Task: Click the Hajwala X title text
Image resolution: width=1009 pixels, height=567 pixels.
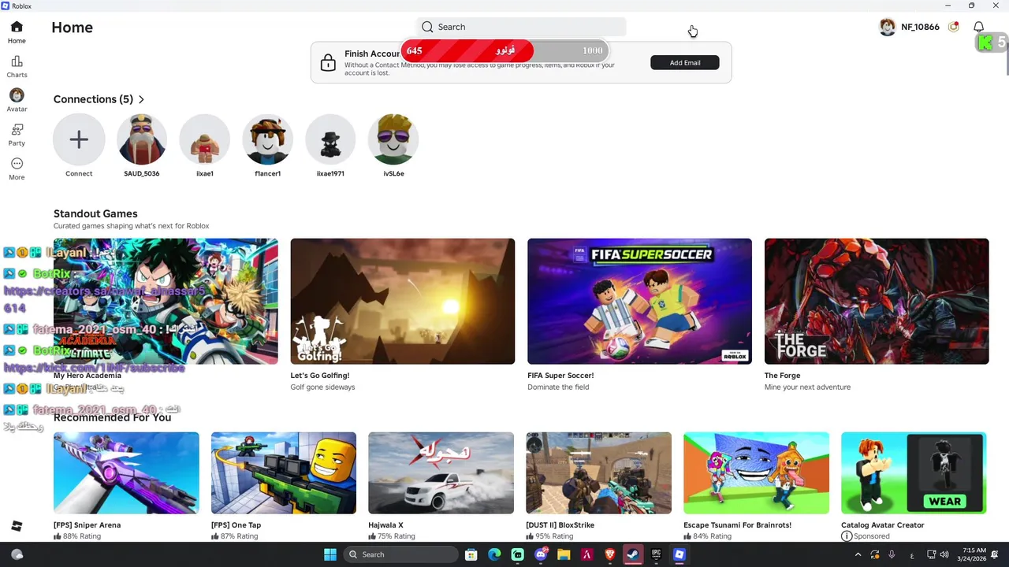Action: [x=385, y=525]
